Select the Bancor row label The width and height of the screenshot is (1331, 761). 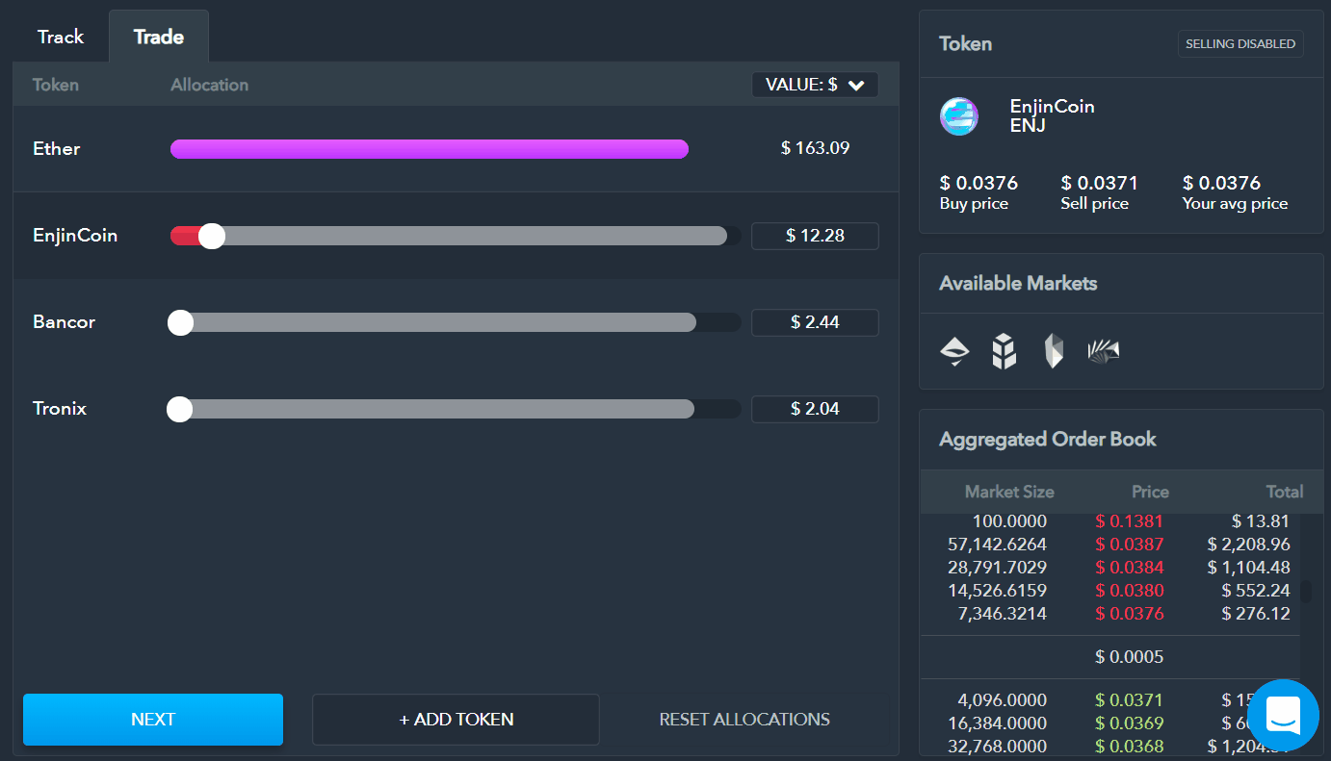click(x=65, y=322)
